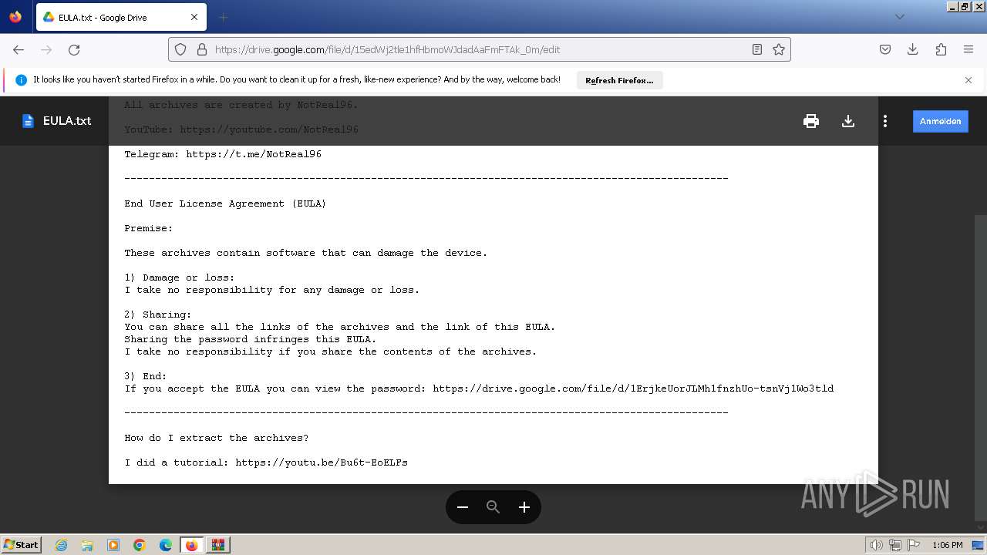Viewport: 987px width, 555px height.
Task: Toggle reader view icon in address bar
Action: point(757,49)
